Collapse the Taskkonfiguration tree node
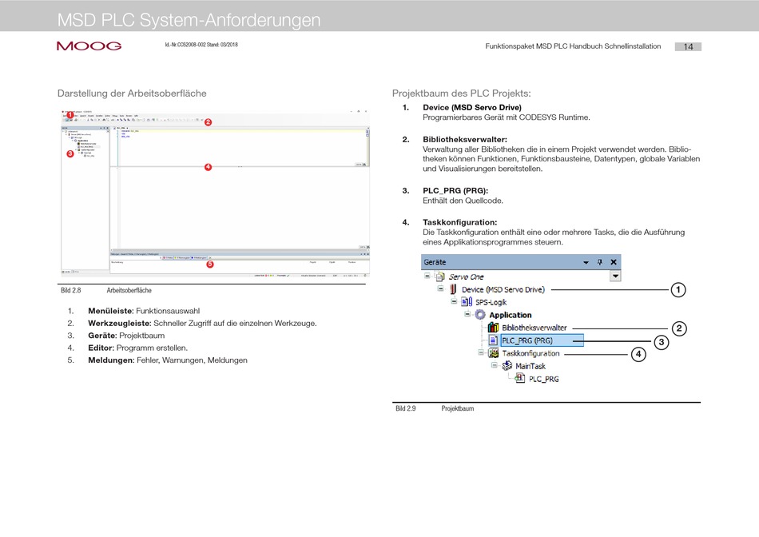This screenshot has height=537, width=759. tap(481, 352)
